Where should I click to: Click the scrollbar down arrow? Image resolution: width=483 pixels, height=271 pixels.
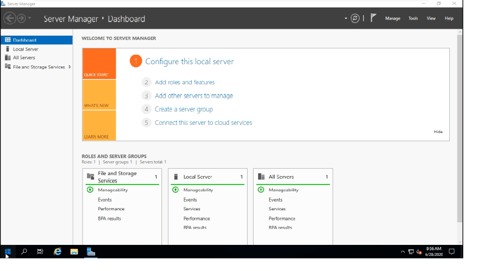coord(459,242)
